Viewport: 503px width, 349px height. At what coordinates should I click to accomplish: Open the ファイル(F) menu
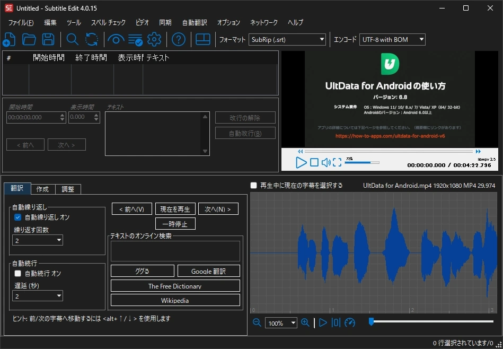[x=21, y=22]
